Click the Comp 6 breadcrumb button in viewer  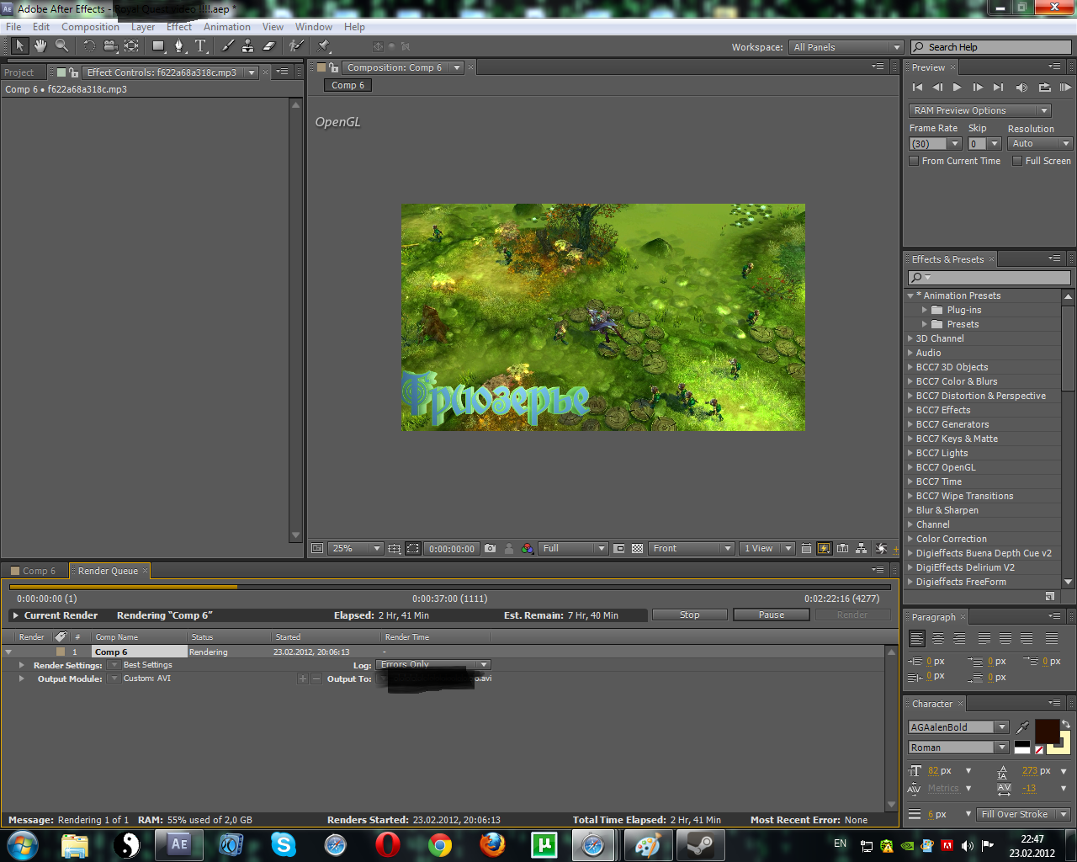[348, 85]
